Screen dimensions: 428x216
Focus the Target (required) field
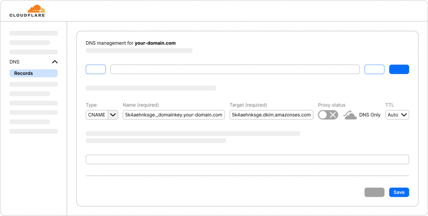[271, 115]
